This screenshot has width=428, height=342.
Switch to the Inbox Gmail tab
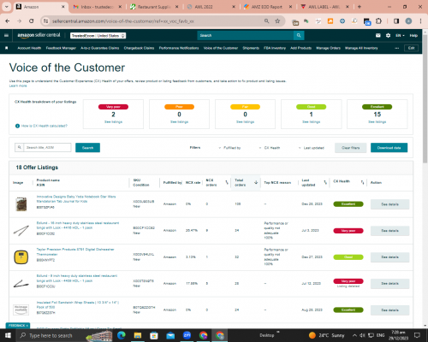point(97,7)
